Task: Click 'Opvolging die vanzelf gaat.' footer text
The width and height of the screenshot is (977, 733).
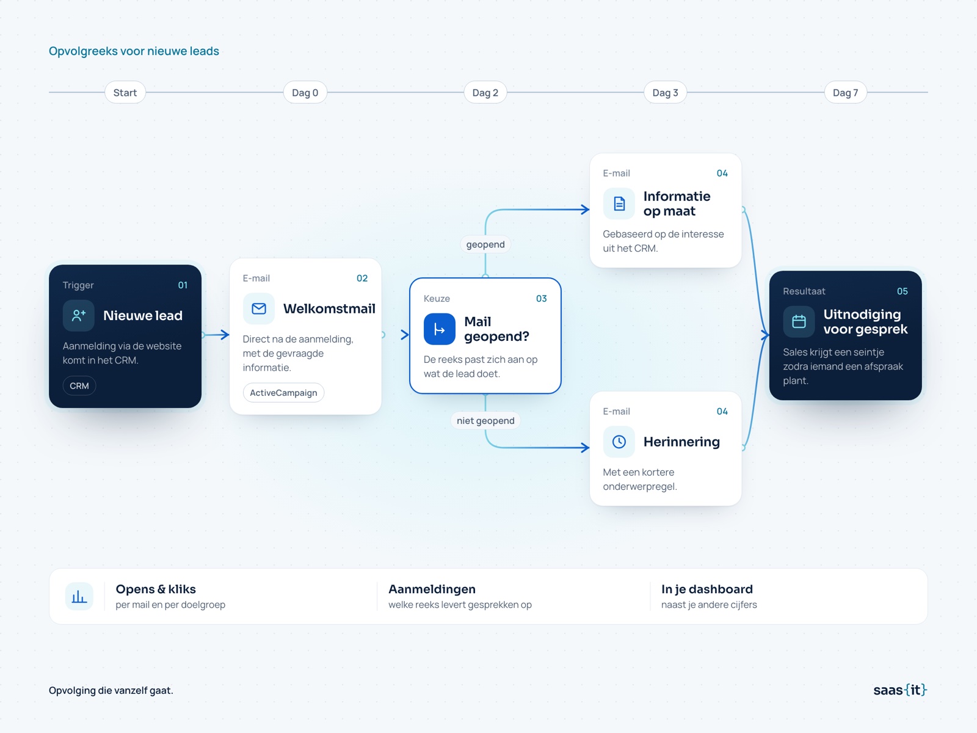Action: (111, 690)
